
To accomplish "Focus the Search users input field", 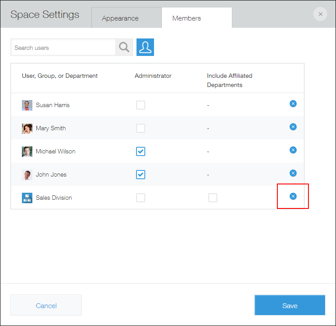I will pos(63,47).
